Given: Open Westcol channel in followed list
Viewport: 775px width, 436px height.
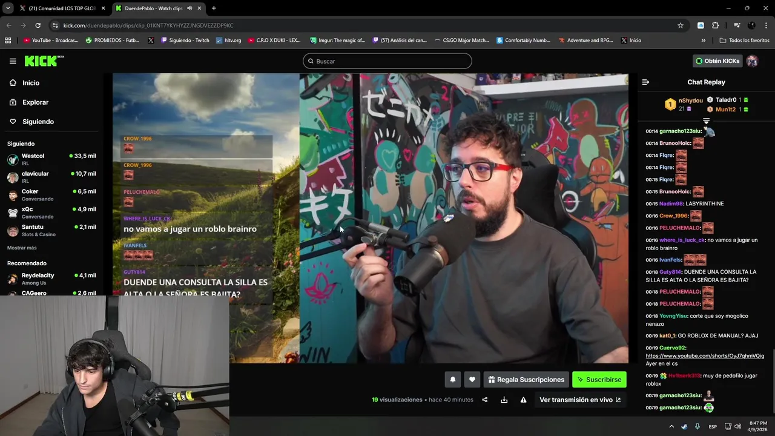Looking at the screenshot, I should (51, 159).
